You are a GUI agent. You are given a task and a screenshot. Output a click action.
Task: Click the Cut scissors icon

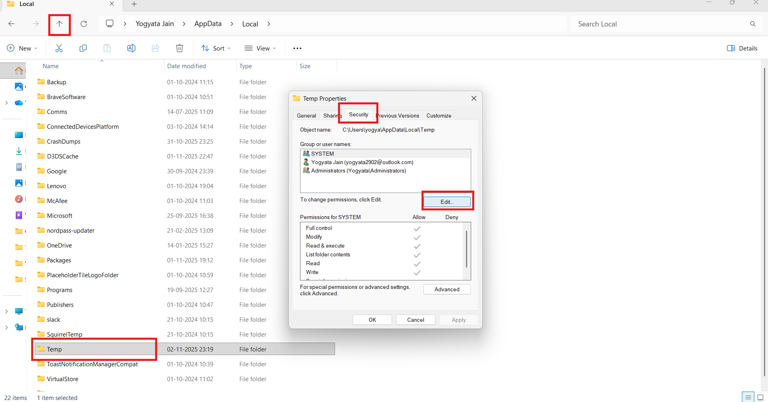59,48
